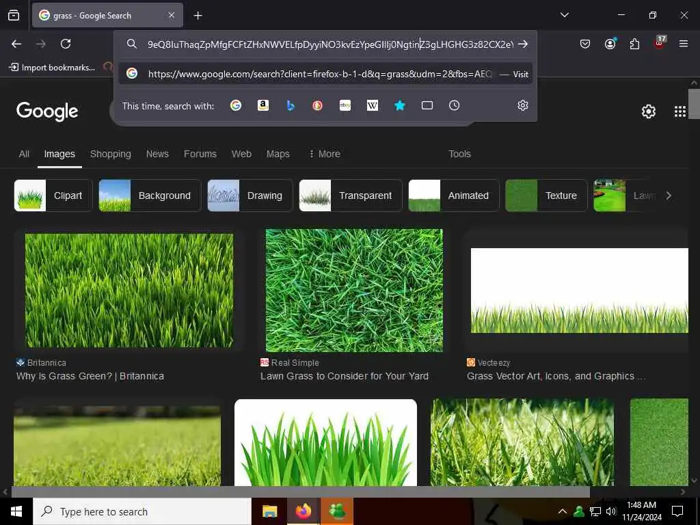
Task: Save page to Pocket
Action: tap(585, 44)
